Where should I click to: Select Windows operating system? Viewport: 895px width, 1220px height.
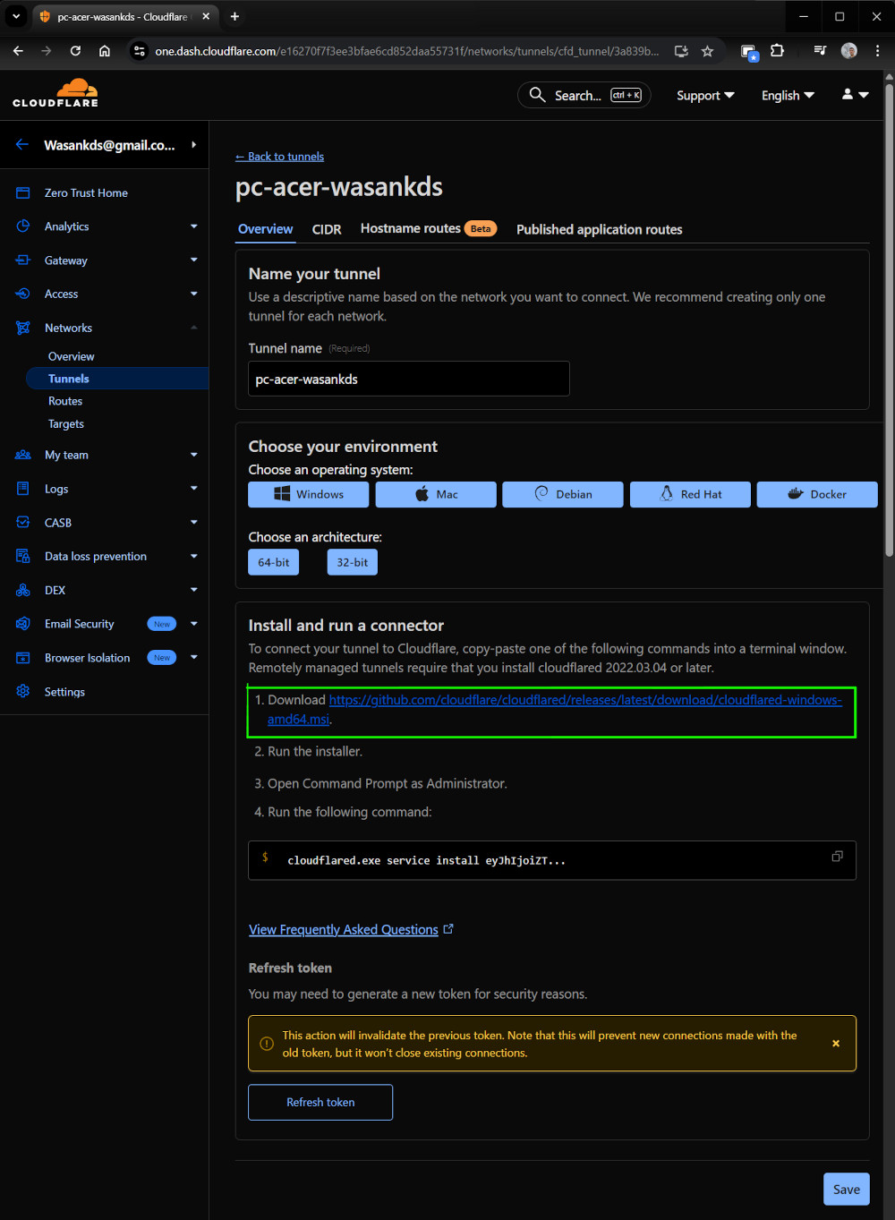[x=308, y=494]
